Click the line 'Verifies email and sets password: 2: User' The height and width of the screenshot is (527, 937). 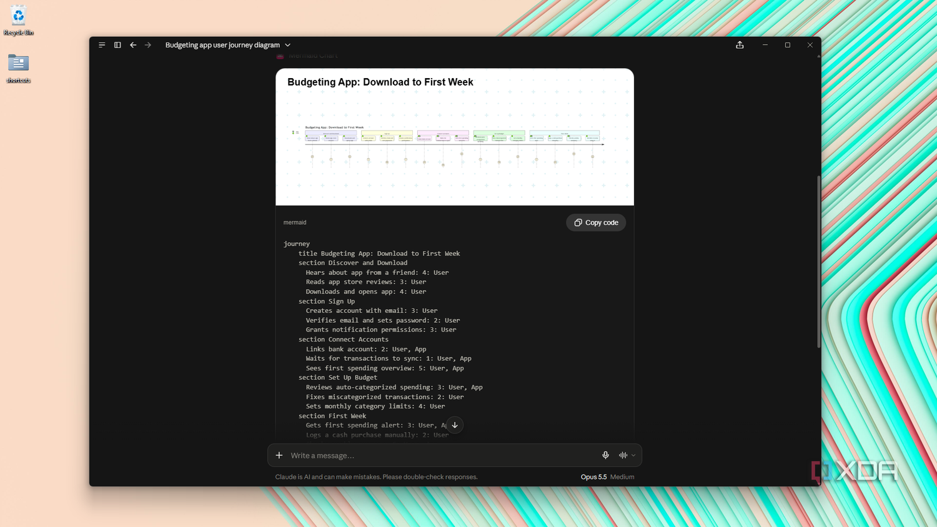(x=383, y=320)
